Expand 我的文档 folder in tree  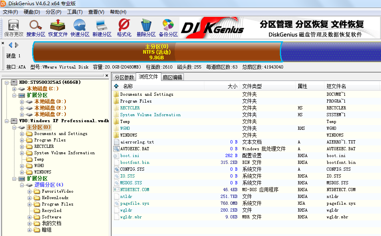(x=29, y=224)
